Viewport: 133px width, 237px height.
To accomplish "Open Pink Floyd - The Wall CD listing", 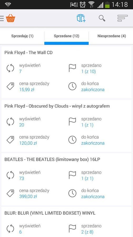I will (x=28, y=52).
